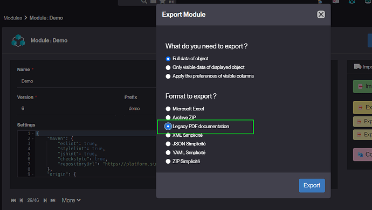Click the Prefix field showing demo

pyautogui.click(x=140, y=109)
